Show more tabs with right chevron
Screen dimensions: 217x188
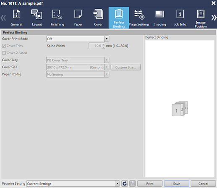pos(214,18)
